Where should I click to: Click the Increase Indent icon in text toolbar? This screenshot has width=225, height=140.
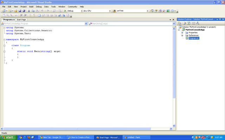(25, 15)
